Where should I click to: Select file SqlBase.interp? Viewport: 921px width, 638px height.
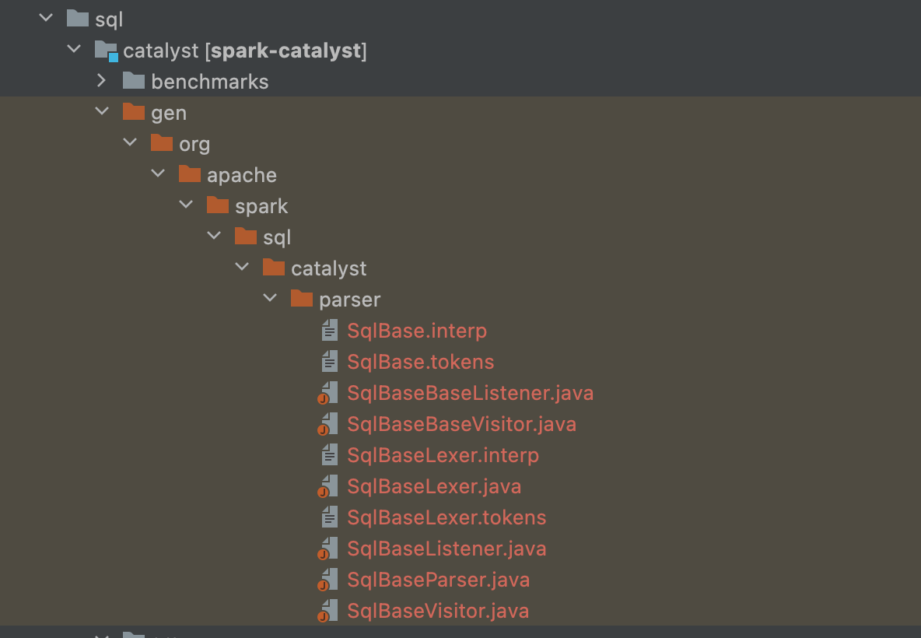click(417, 331)
